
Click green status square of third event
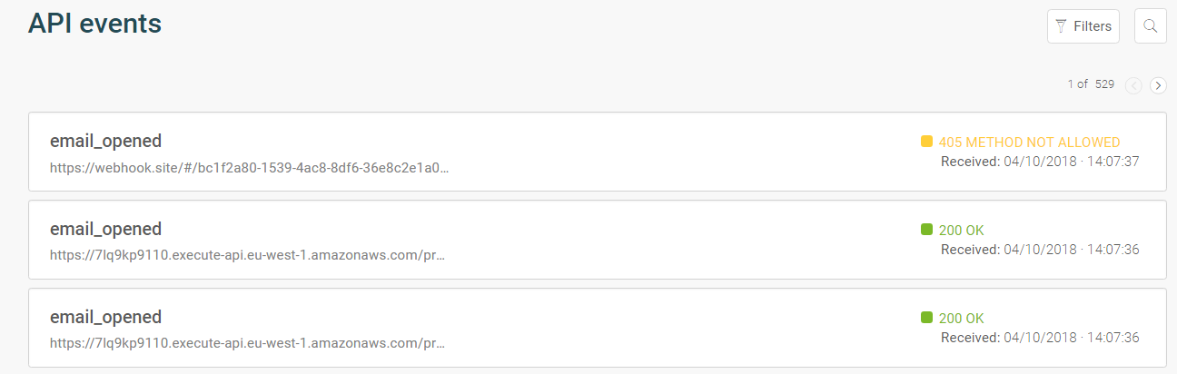click(x=926, y=318)
